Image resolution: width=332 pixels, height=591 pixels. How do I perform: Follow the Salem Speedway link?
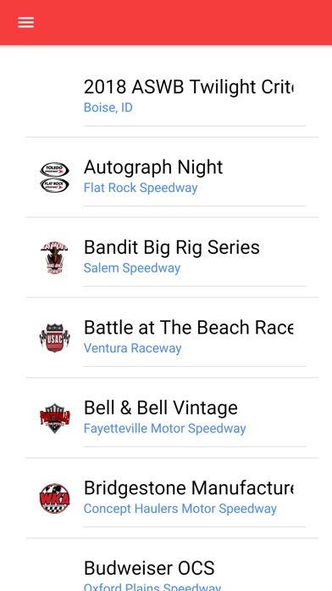[132, 268]
